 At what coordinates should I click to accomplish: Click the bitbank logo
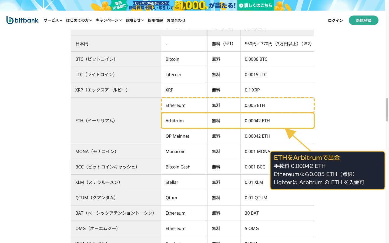tap(22, 20)
